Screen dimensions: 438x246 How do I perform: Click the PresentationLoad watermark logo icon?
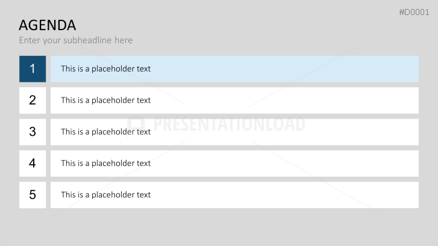click(x=137, y=125)
